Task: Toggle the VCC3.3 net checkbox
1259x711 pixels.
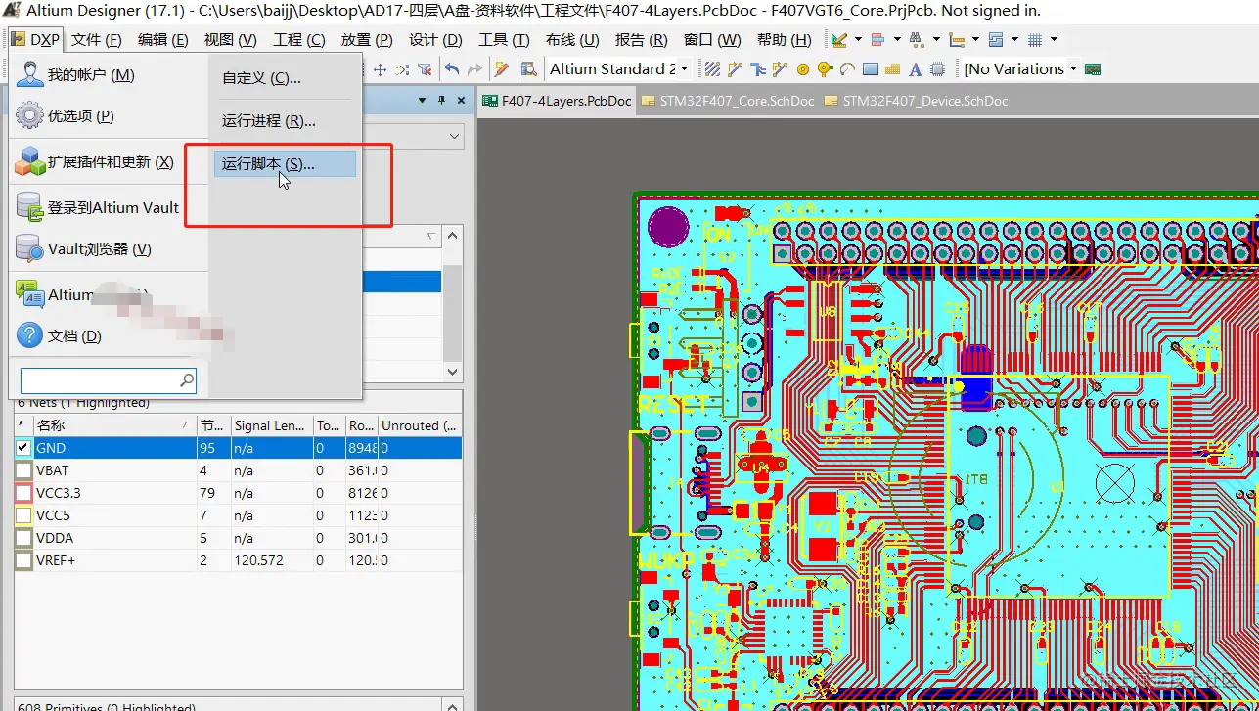Action: click(23, 493)
